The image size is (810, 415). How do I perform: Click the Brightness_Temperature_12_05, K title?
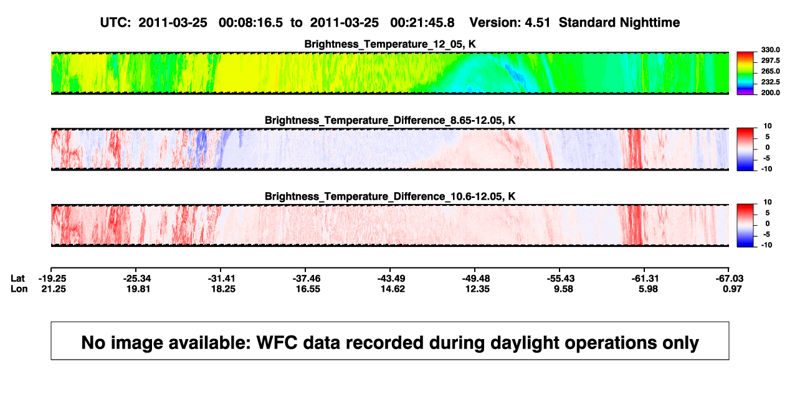(x=390, y=44)
